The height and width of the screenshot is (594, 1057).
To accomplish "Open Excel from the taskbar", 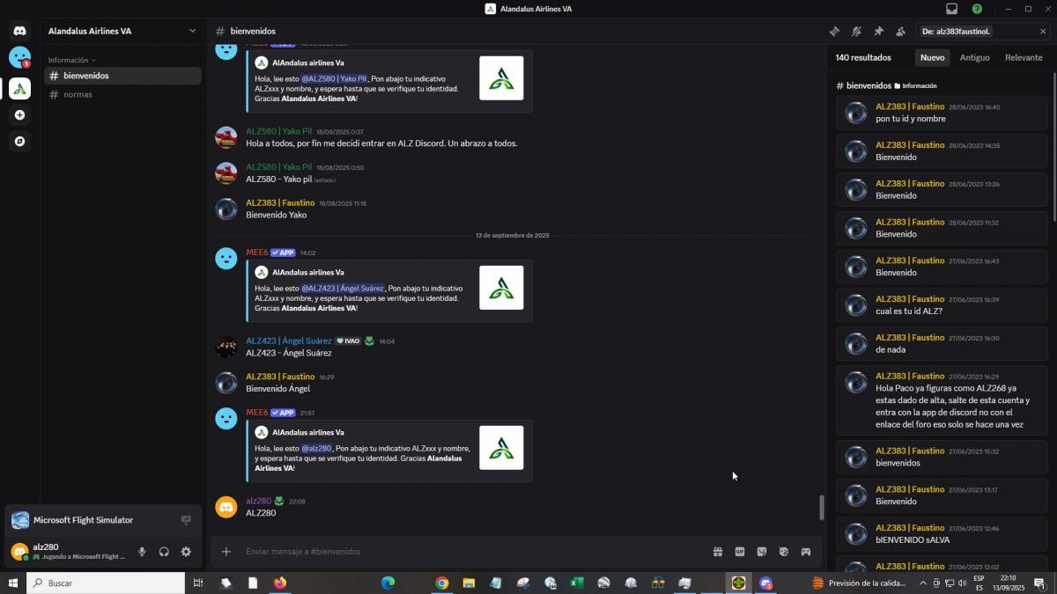I will coord(577,583).
